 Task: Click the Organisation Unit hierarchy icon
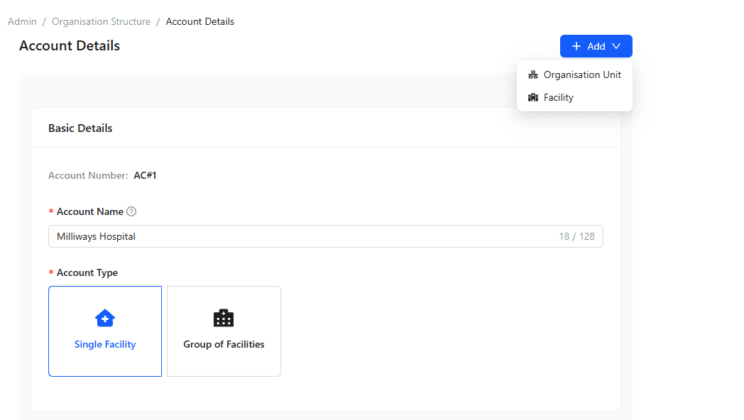click(533, 74)
